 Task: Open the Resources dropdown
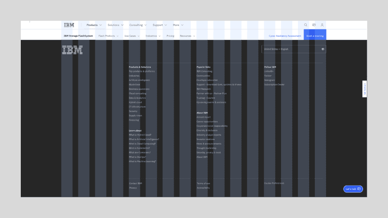tap(187, 36)
